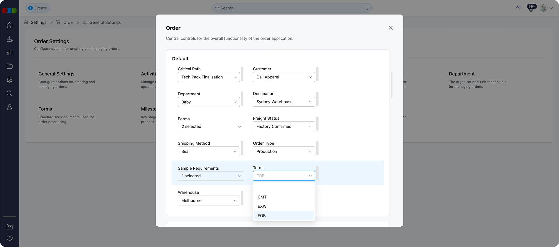Close the Order dialog

point(390,28)
